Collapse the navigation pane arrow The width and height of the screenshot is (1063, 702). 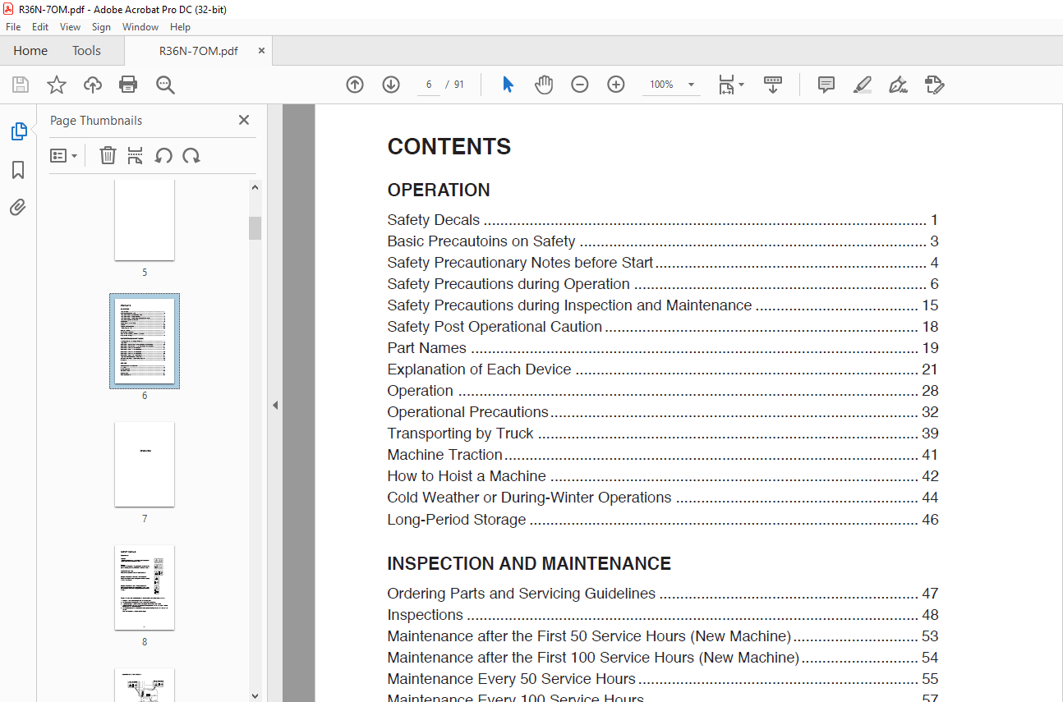275,405
